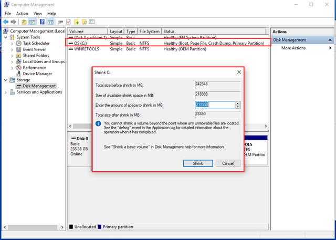This screenshot has height=240, width=336.
Task: Sort by the Status column header
Action: point(214,32)
